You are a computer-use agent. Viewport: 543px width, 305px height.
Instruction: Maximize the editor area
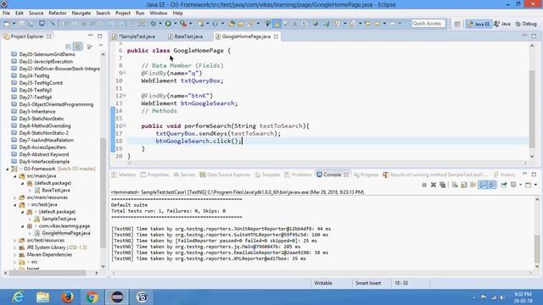(x=534, y=36)
